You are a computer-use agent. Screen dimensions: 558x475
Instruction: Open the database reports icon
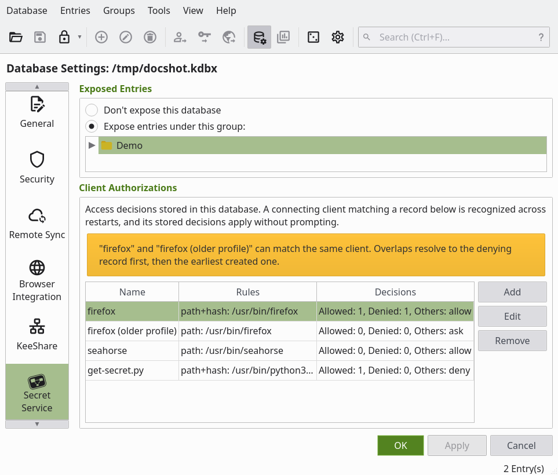tap(283, 37)
